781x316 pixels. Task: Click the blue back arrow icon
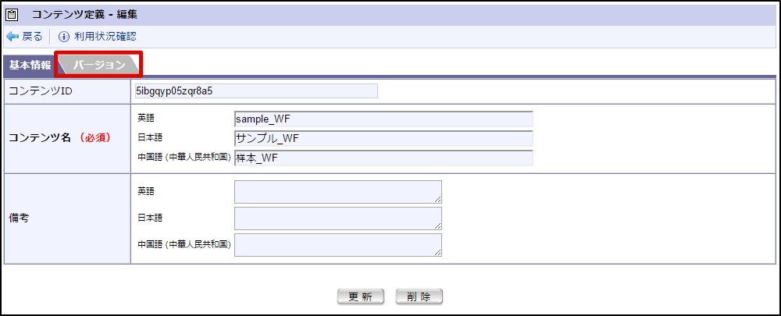[12, 37]
